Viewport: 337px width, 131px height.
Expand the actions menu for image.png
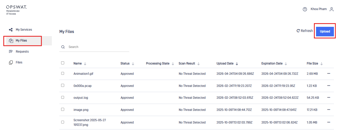329,110
